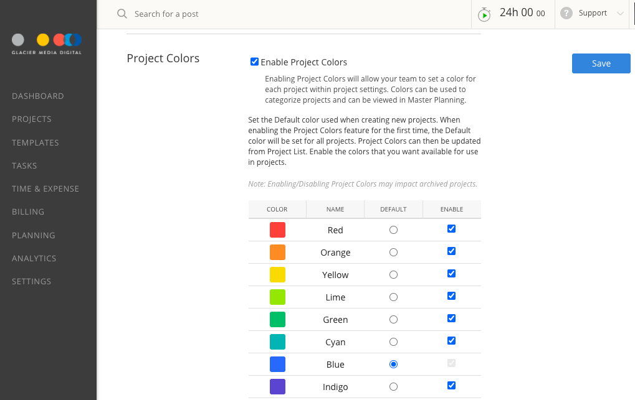Open the Dashboard menu item
This screenshot has height=400, width=635.
pos(38,96)
